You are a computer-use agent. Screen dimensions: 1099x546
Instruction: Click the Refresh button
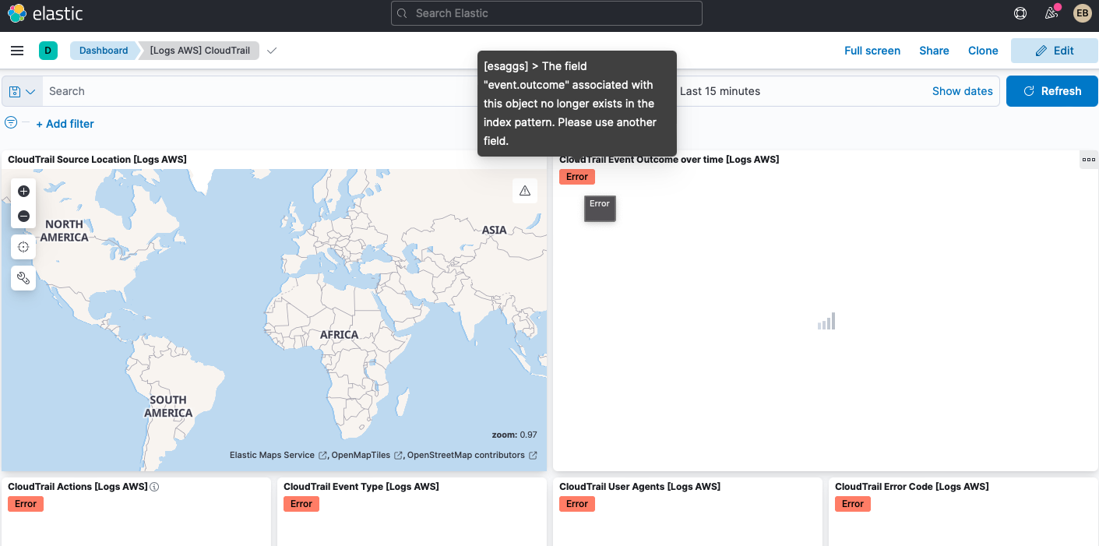tap(1051, 91)
